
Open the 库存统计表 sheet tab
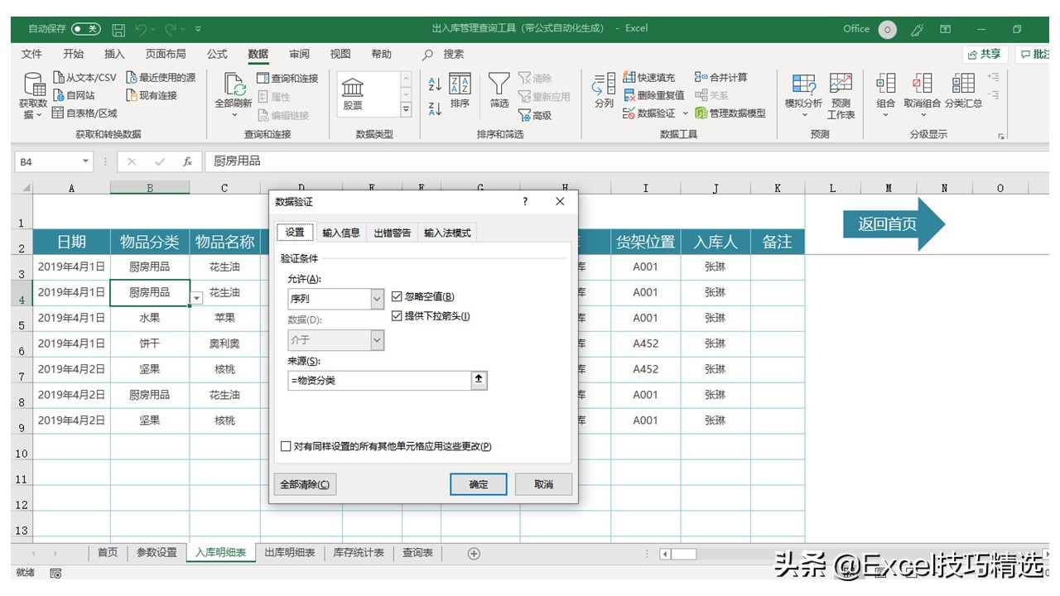pyautogui.click(x=358, y=552)
